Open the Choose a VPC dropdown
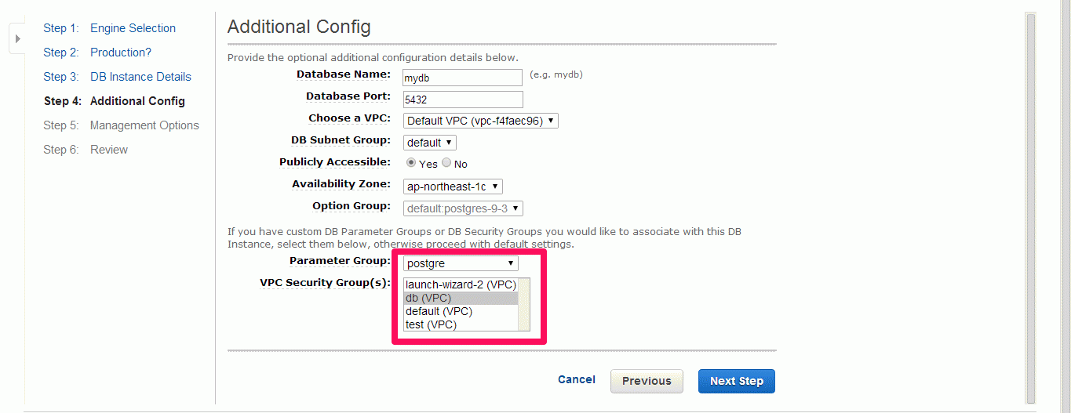This screenshot has width=1071, height=413. tap(480, 121)
